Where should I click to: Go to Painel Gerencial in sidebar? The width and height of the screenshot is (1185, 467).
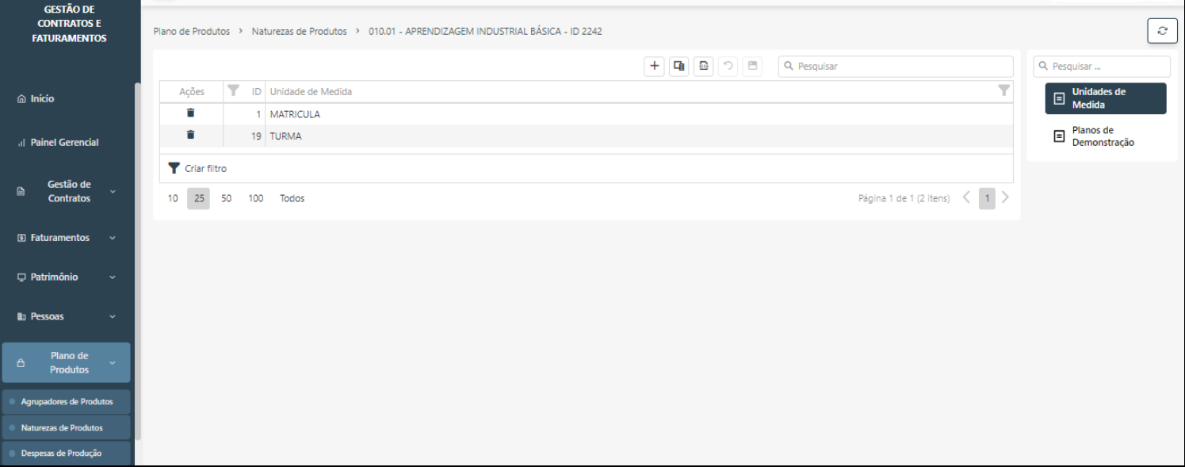point(64,143)
